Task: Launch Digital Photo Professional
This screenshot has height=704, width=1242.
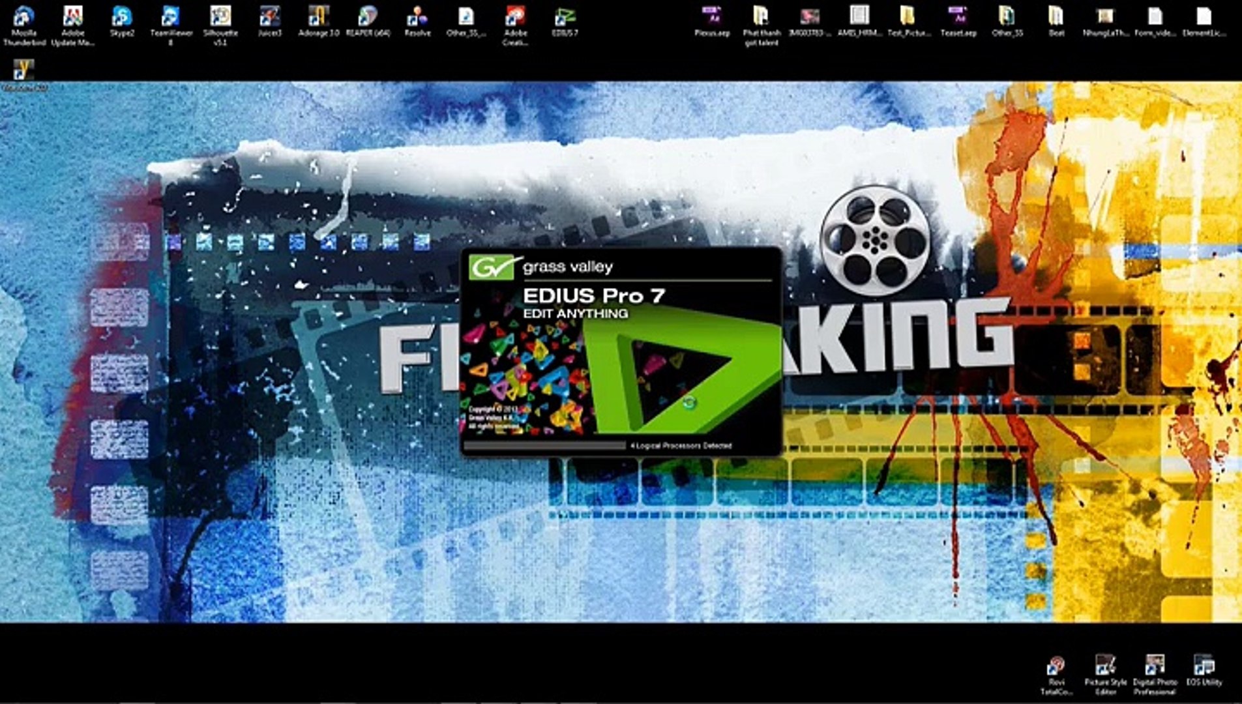Action: [1154, 666]
